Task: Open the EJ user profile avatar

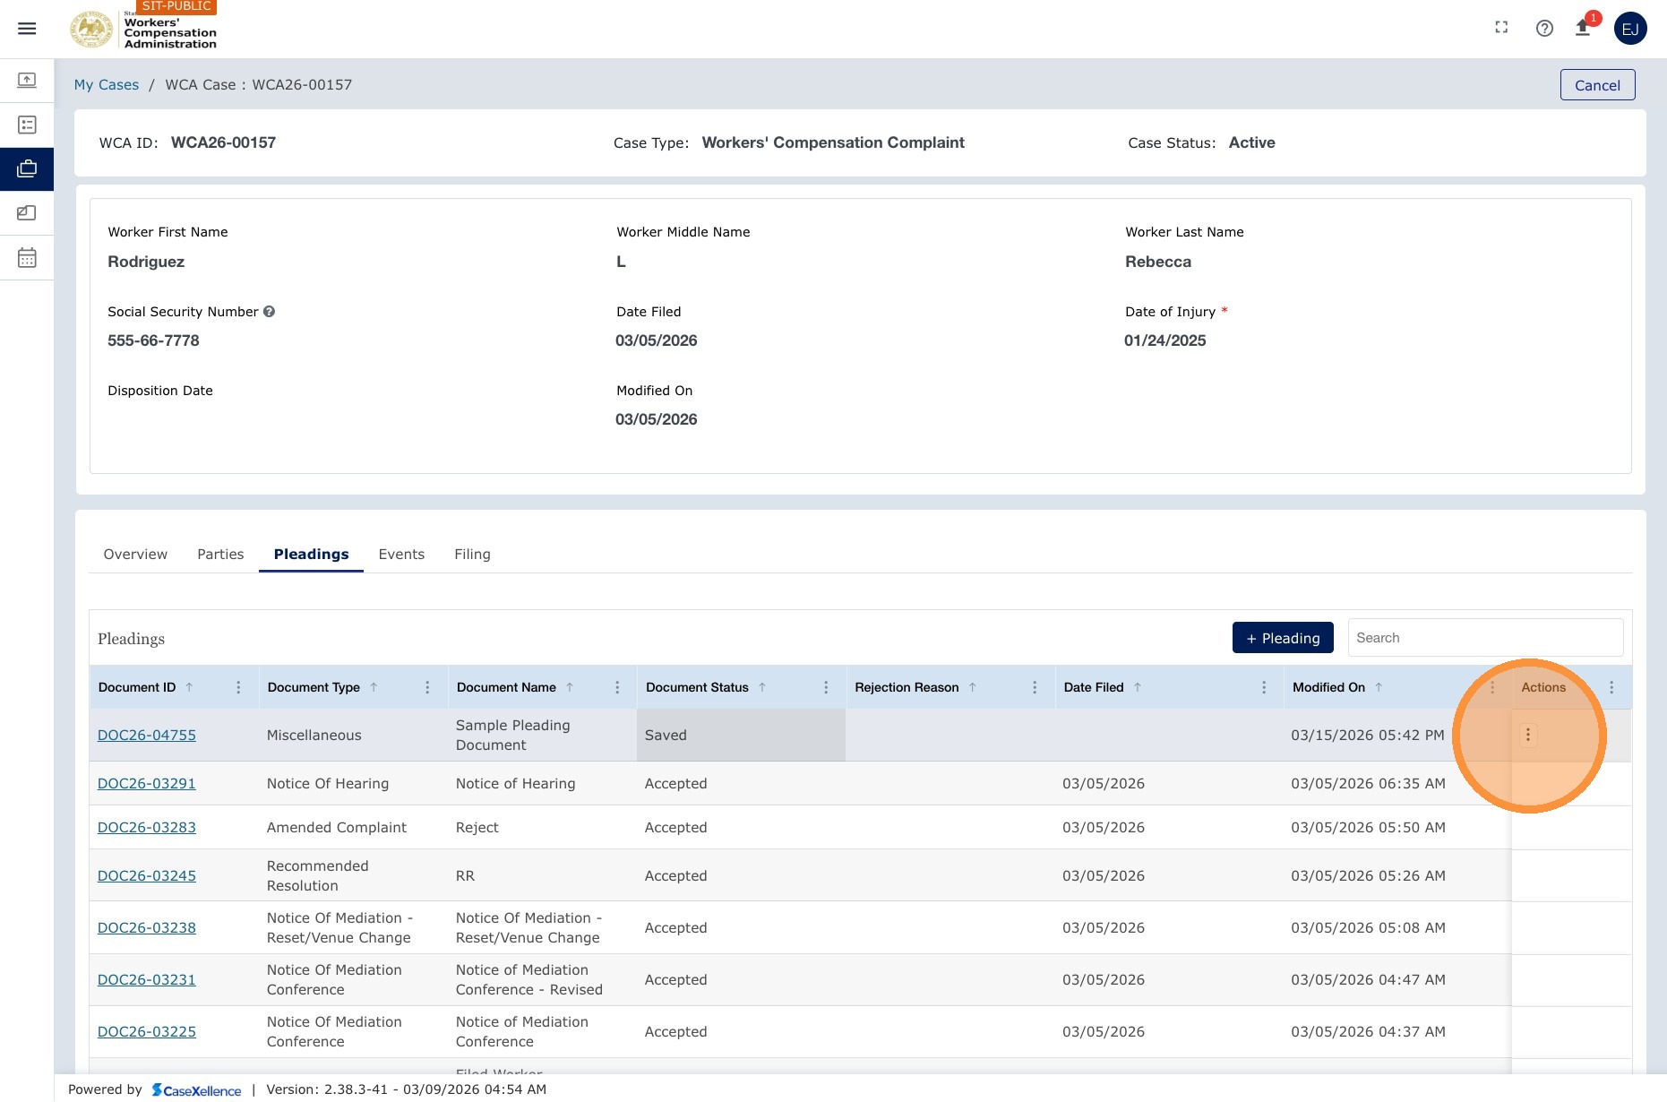Action: (x=1630, y=29)
